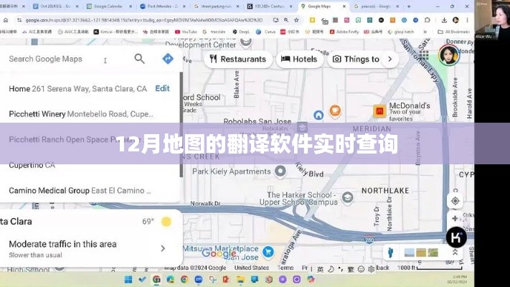This screenshot has height=287, width=510.
Task: Open All Bookmarks folder
Action: click(x=454, y=32)
